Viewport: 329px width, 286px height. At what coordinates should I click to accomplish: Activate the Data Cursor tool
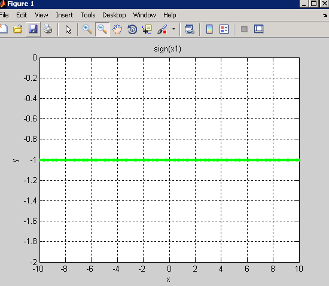point(147,29)
